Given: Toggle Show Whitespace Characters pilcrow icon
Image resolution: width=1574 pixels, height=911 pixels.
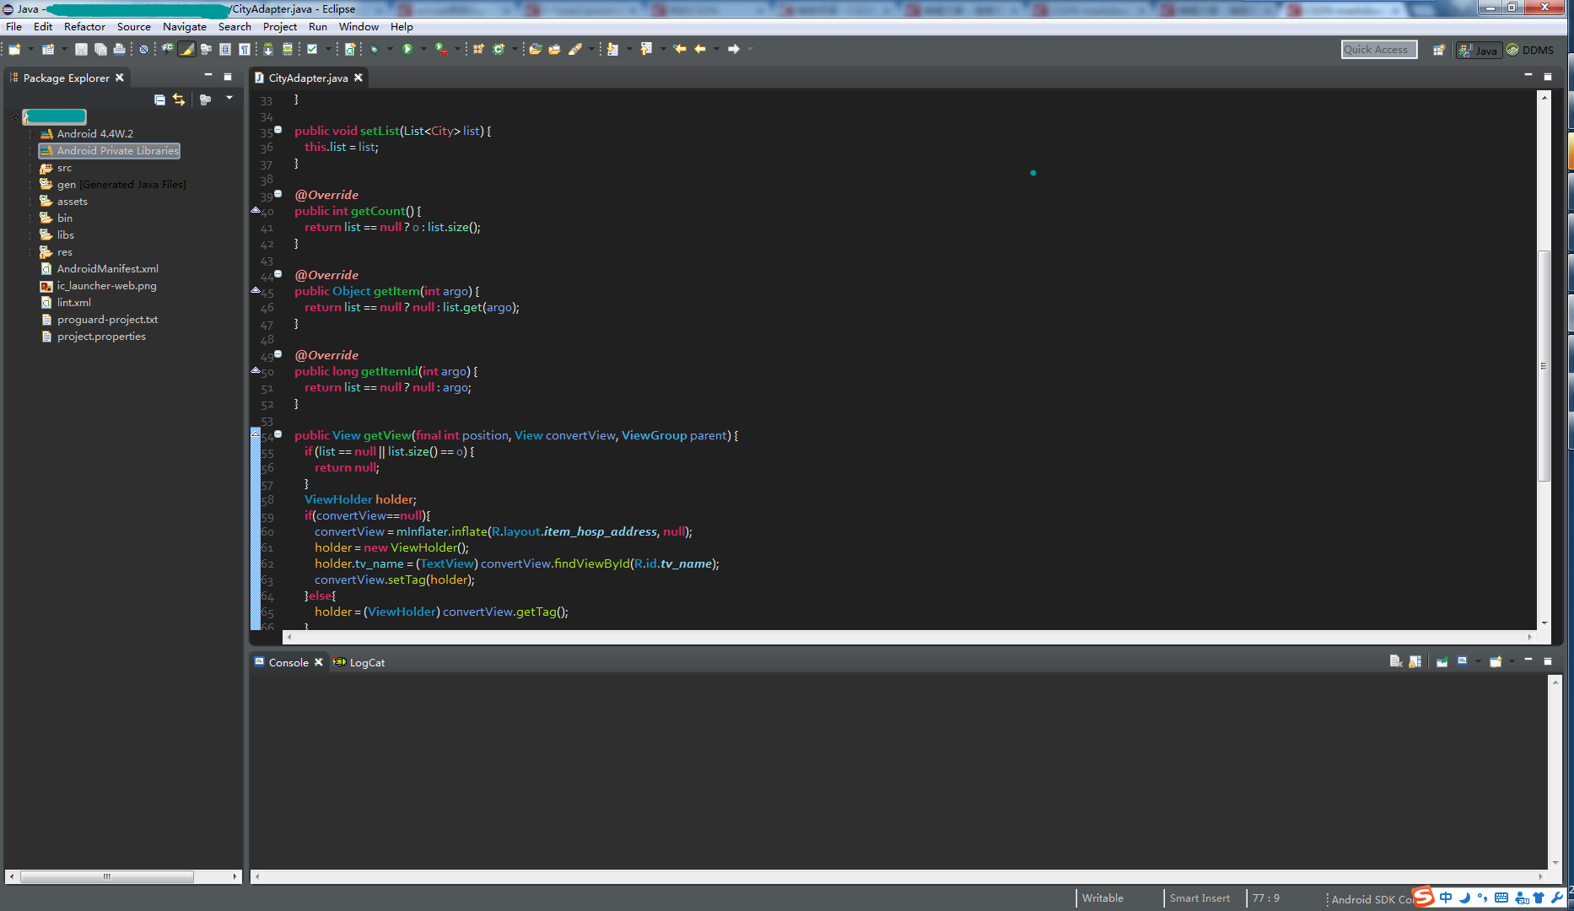Looking at the screenshot, I should [x=244, y=49].
